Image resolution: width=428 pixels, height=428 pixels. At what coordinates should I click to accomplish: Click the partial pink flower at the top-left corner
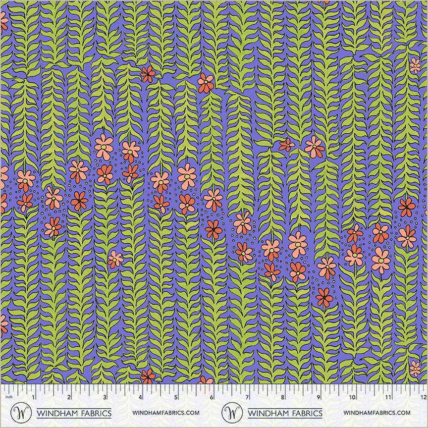pos(3,21)
